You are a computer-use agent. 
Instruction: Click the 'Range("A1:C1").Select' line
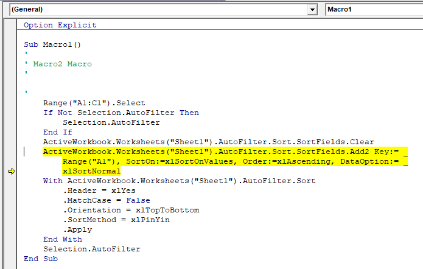94,103
